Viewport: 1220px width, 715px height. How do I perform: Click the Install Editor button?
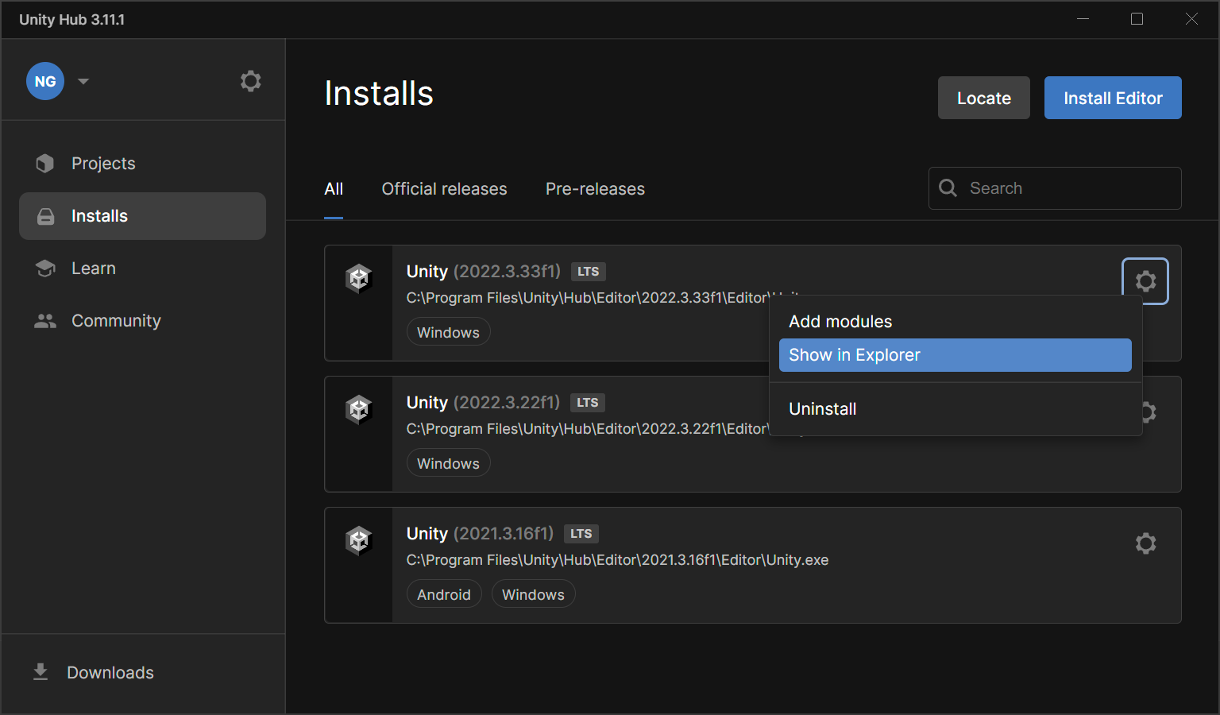[1112, 98]
